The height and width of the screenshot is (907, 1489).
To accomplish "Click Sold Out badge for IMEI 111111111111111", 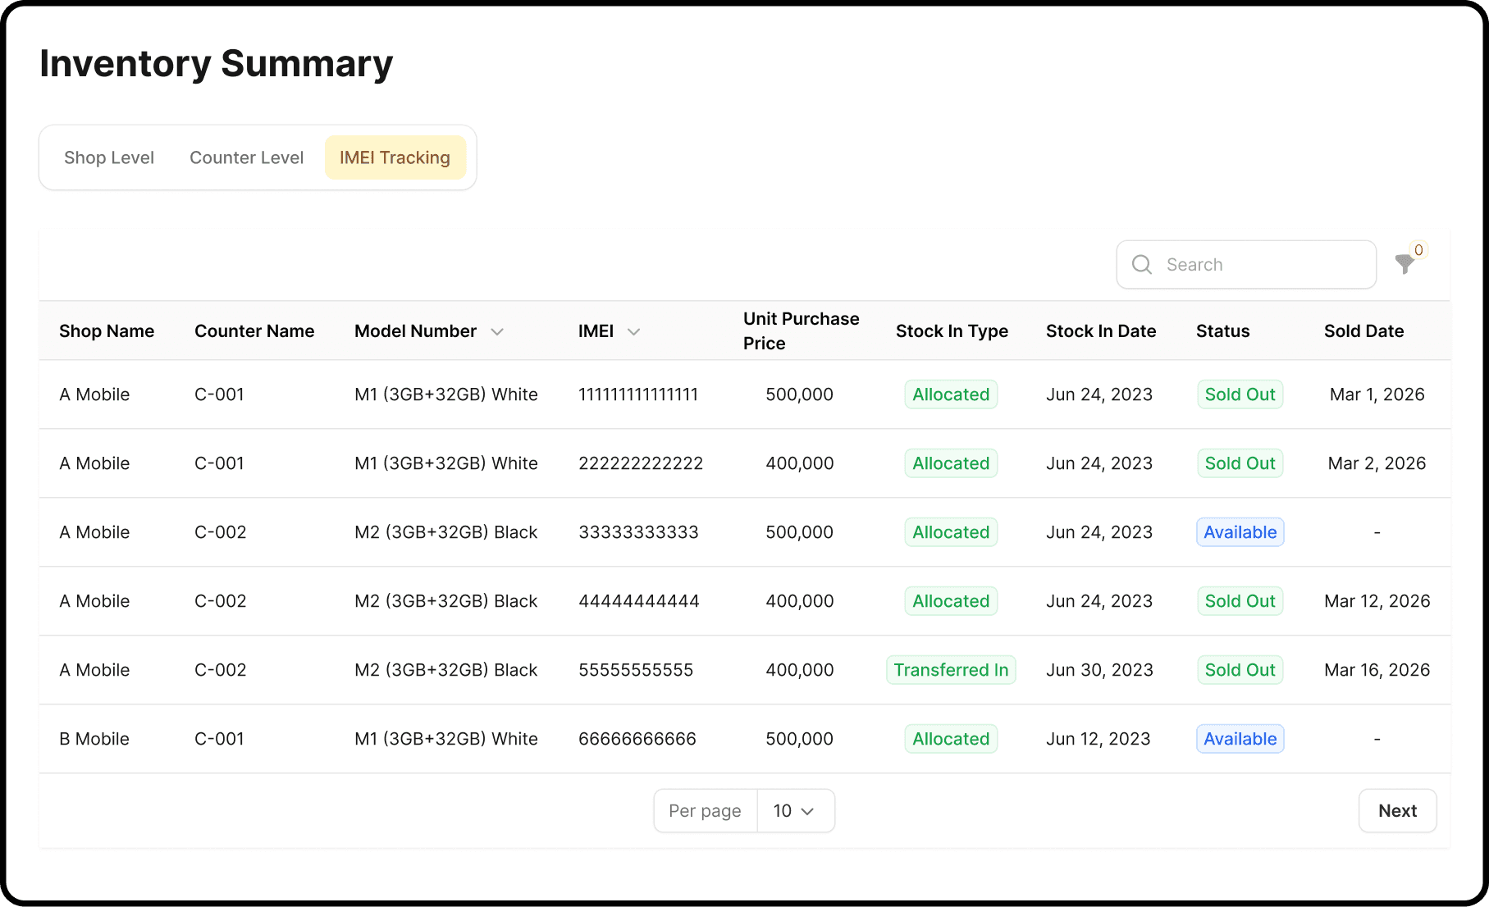I will coord(1240,394).
